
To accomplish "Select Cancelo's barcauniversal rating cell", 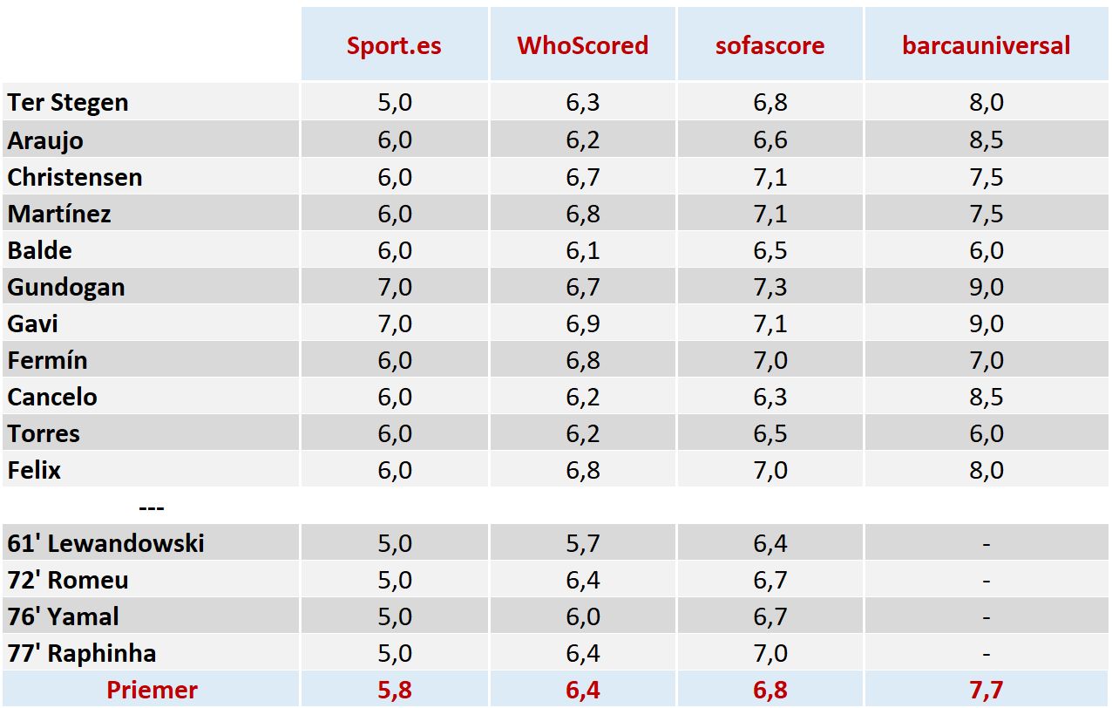I will 986,397.
